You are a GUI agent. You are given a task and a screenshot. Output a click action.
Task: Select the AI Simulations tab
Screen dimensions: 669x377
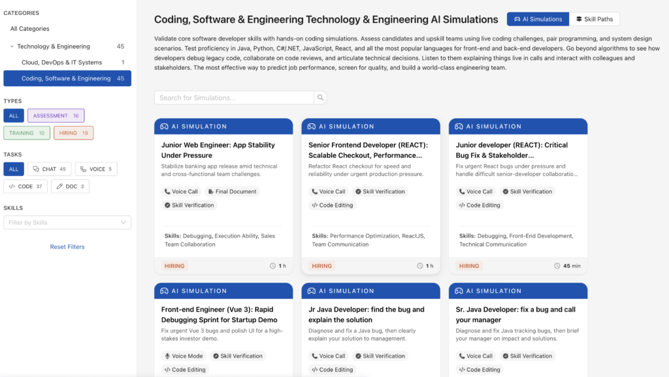pos(538,20)
